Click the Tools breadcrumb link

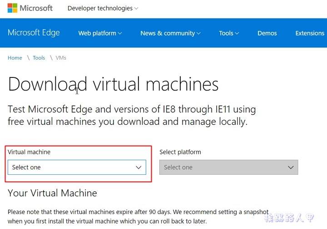tap(39, 58)
